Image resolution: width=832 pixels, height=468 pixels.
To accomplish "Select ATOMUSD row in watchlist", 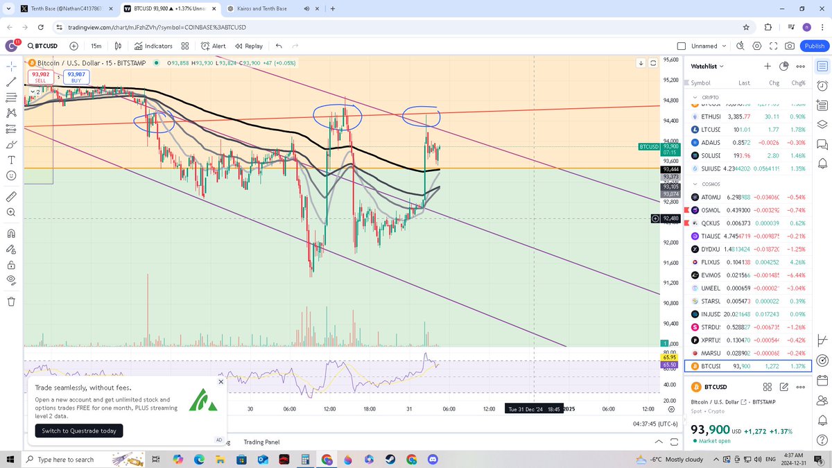I will tap(749, 197).
